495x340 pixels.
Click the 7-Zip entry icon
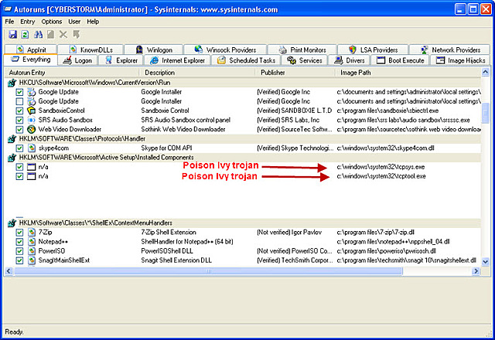31,233
